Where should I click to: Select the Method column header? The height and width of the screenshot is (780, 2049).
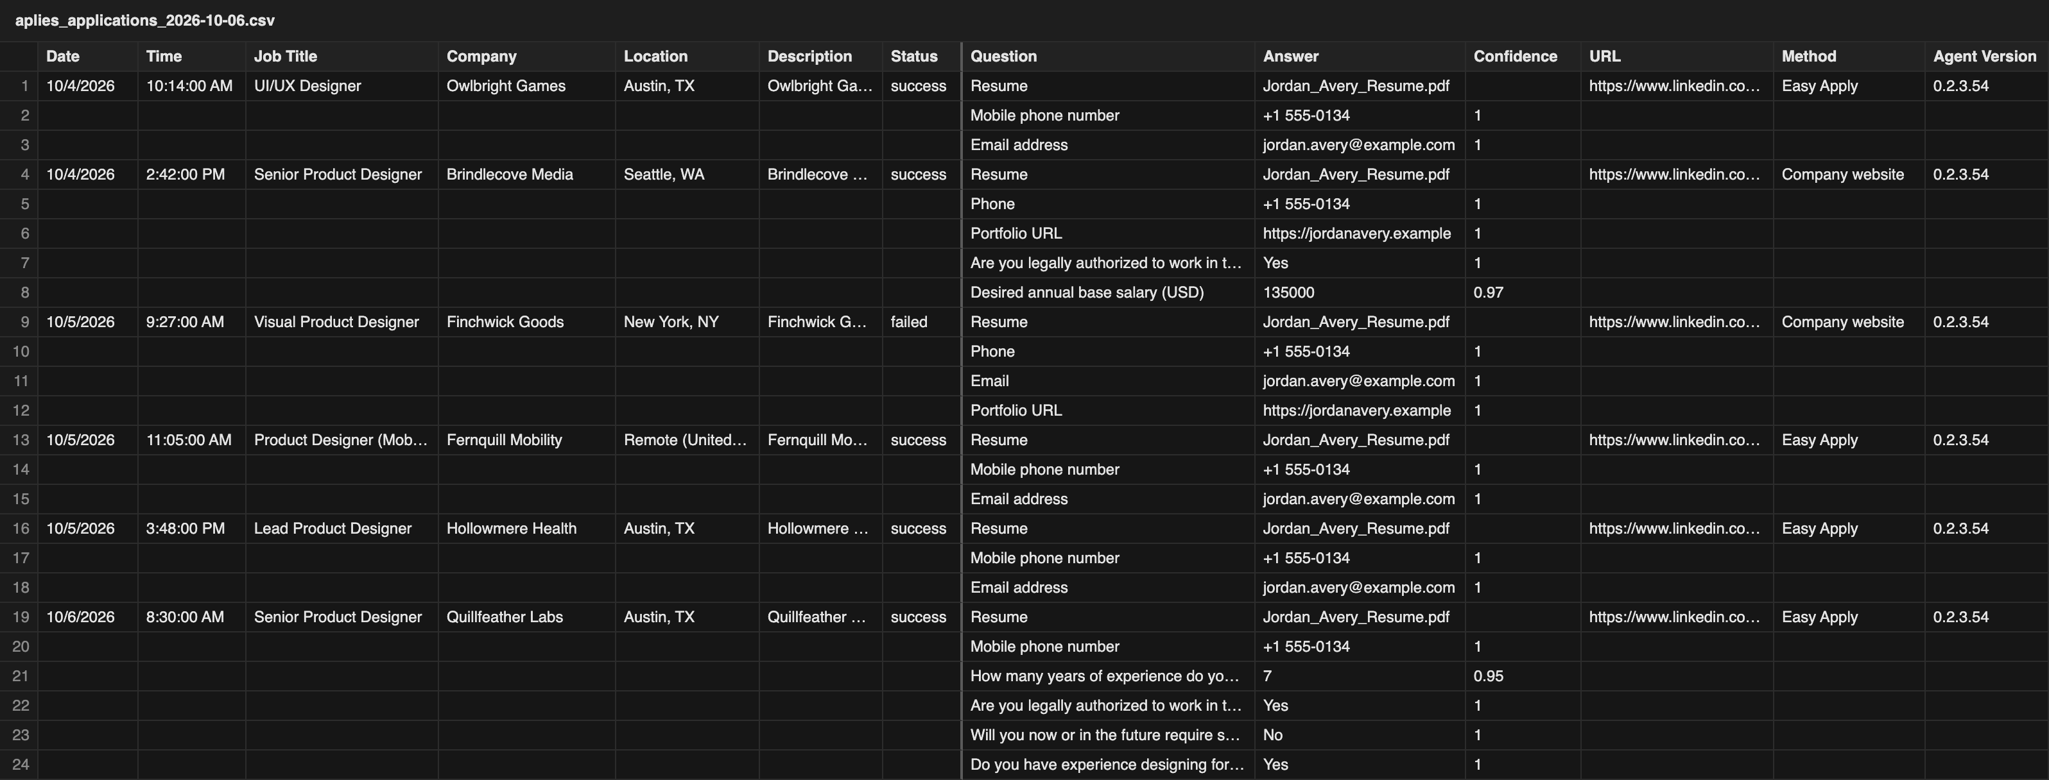click(x=1849, y=56)
